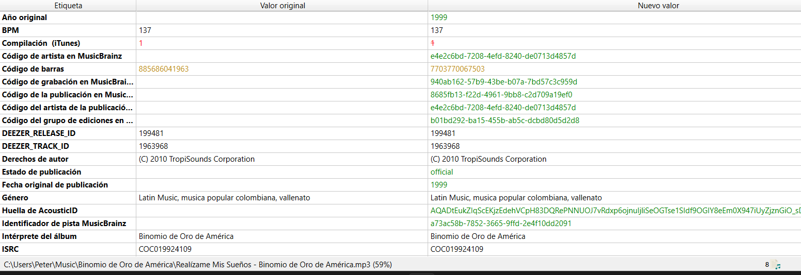Click the empty original value cell for Año original

[x=282, y=18]
